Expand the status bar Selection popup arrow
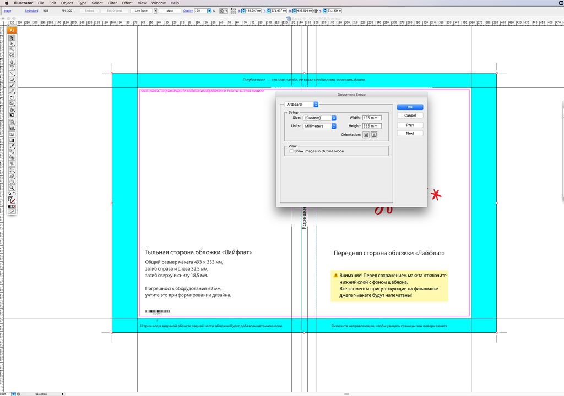This screenshot has height=396, width=564. point(63,394)
